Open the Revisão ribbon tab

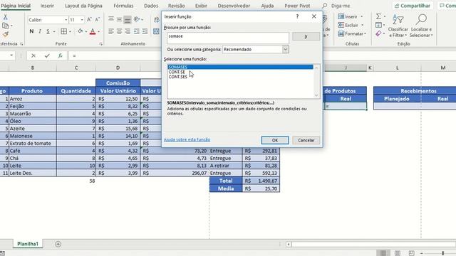coord(177,6)
